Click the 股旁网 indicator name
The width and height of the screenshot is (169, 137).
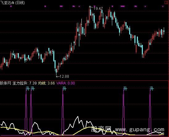click(x=6, y=83)
